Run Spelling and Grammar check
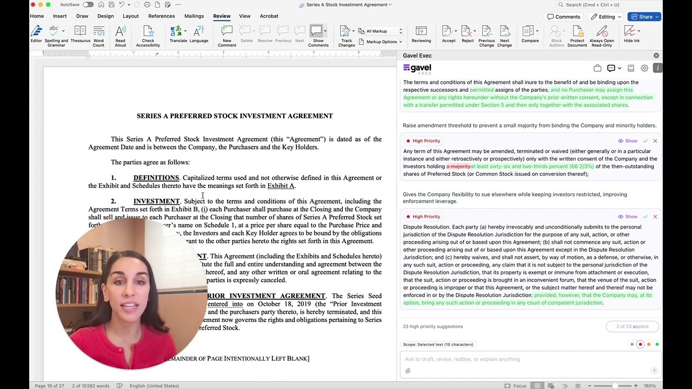Viewport: 692px width, 389px height. 56,36
